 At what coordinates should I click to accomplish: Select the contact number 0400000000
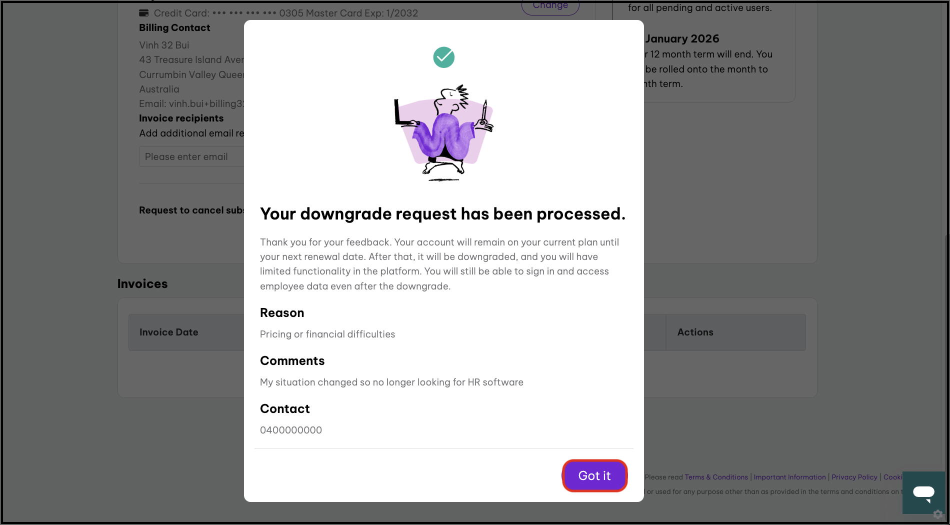click(x=291, y=430)
